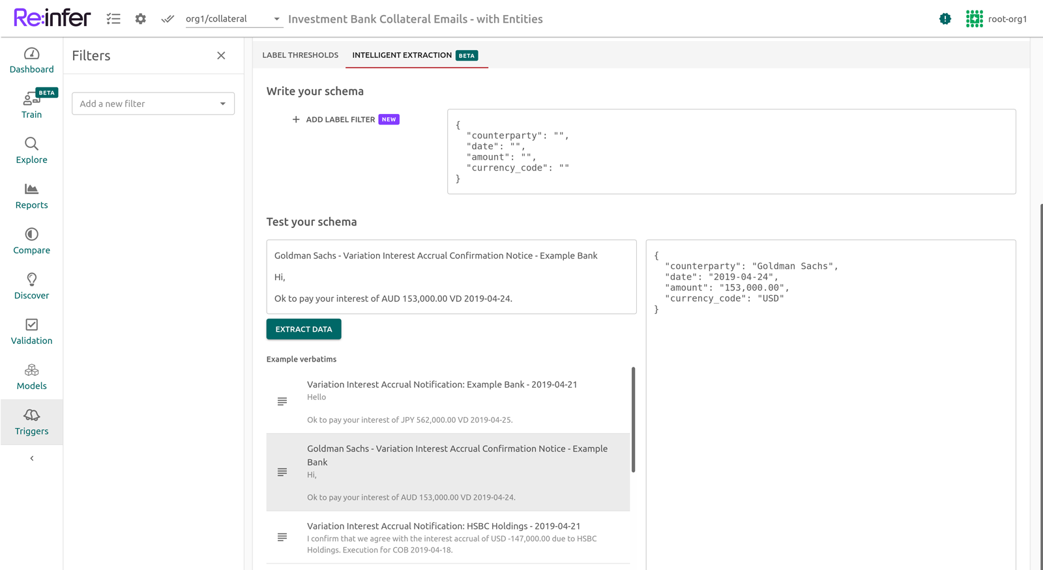This screenshot has height=570, width=1043.
Task: Open the Discover page
Action: (x=31, y=287)
